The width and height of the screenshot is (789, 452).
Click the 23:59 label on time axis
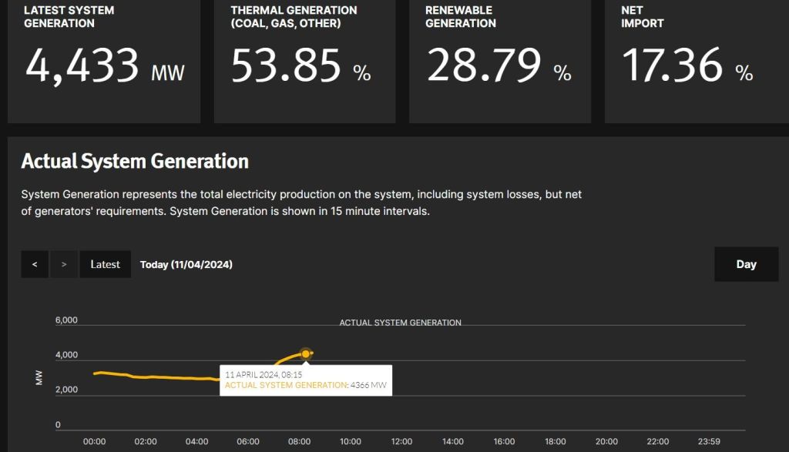point(707,441)
